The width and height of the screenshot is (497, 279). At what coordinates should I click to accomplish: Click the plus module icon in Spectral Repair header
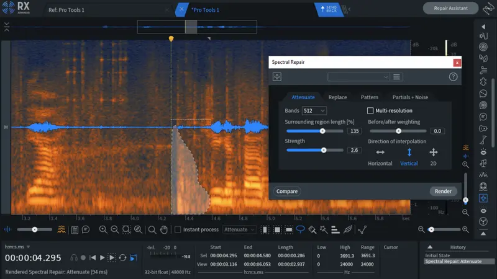tap(276, 76)
